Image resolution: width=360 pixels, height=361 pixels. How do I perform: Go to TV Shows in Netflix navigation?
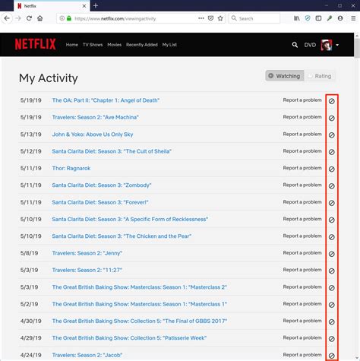93,45
